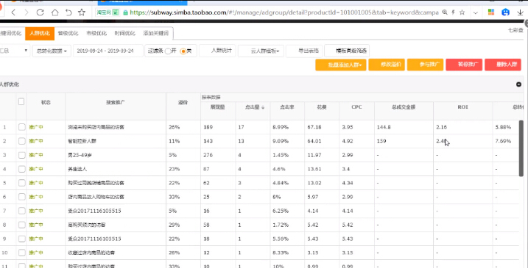Switch to the 添加关键词 tab
This screenshot has height=268, width=528.
click(x=156, y=33)
